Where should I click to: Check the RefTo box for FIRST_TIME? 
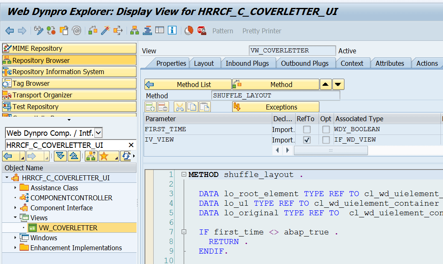[x=306, y=130]
